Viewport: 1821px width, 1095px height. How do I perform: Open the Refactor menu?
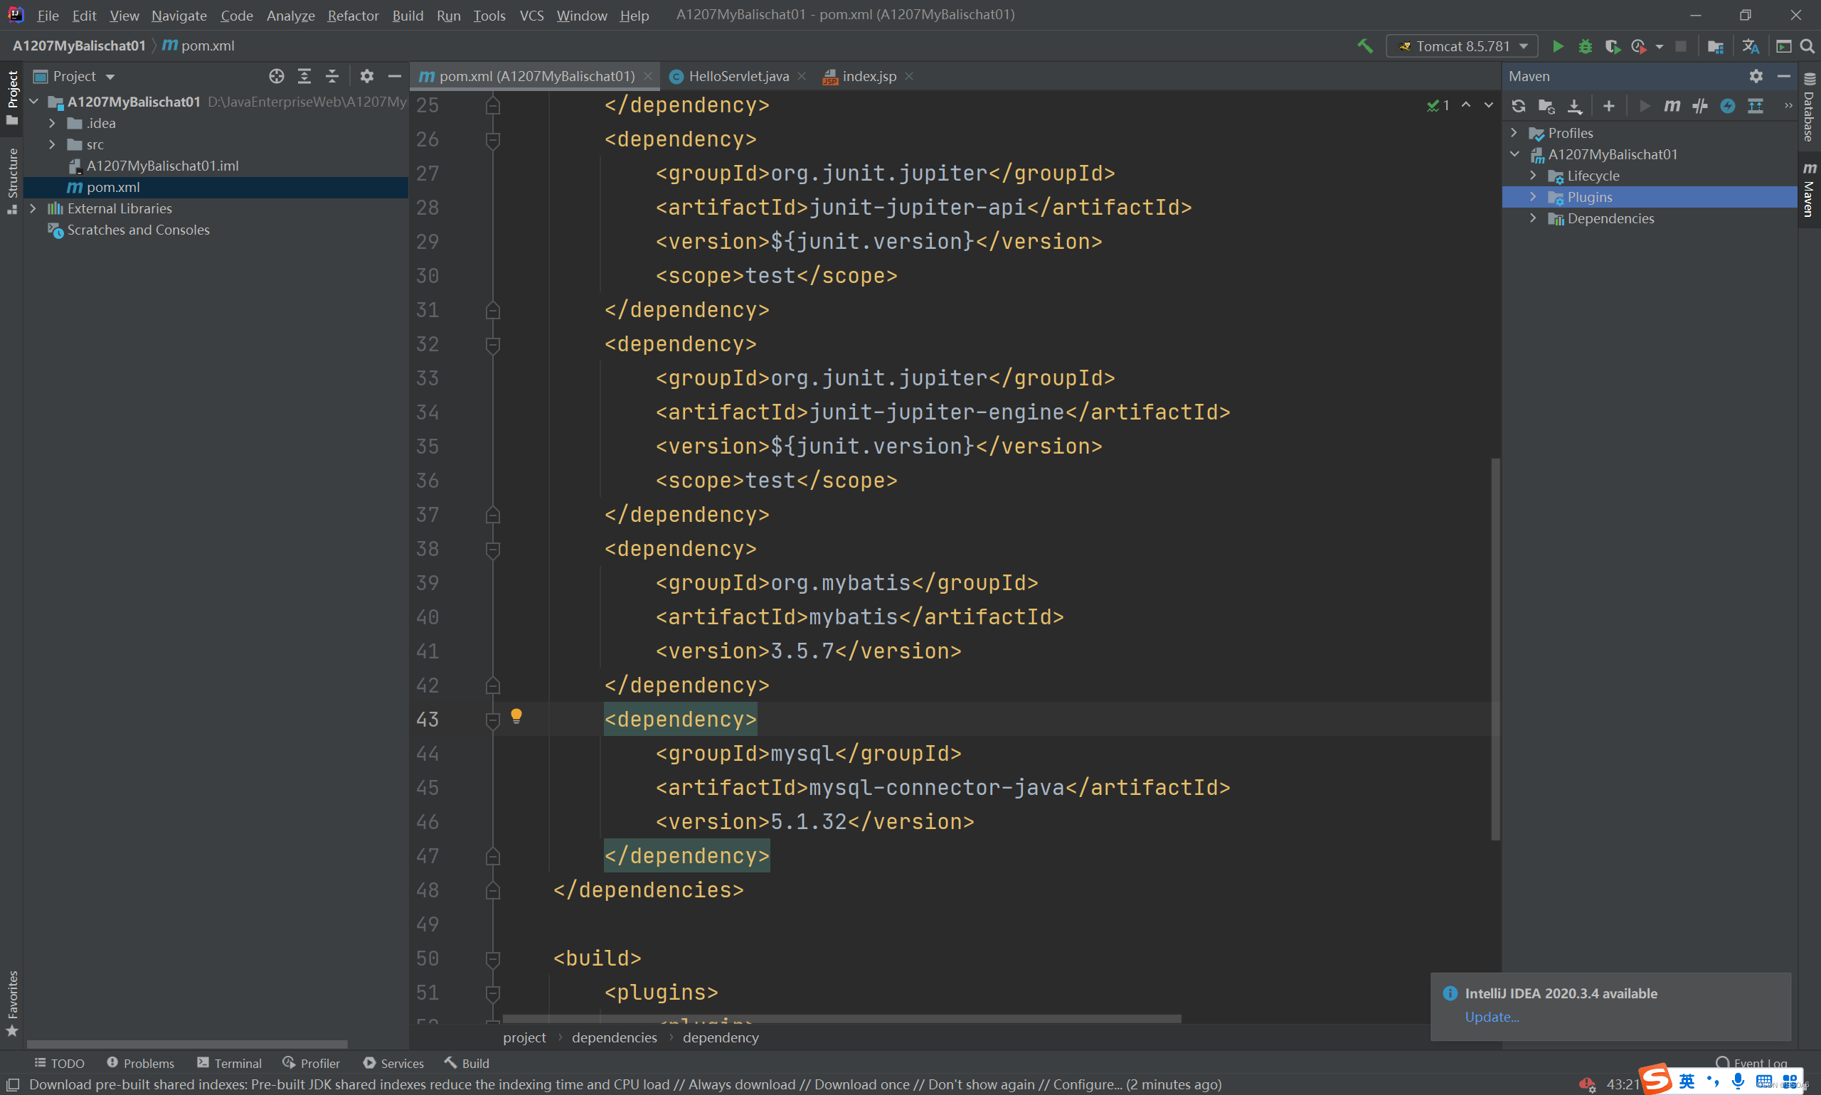[353, 15]
